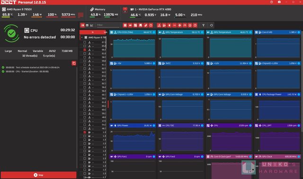Open info for +12V card
303x179 pixels.
click(x=250, y=63)
